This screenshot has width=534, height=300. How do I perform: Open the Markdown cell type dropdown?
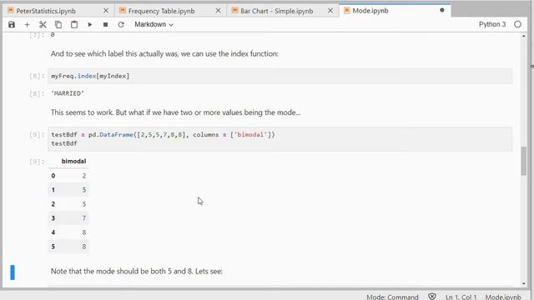tap(154, 24)
